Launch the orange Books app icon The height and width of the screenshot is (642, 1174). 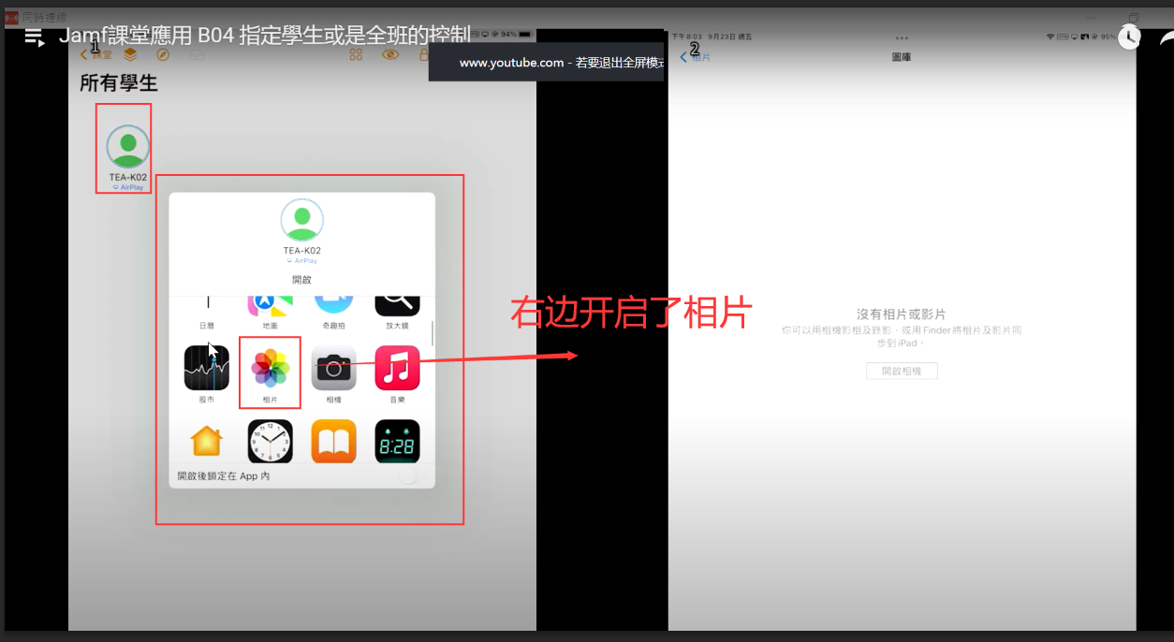333,441
